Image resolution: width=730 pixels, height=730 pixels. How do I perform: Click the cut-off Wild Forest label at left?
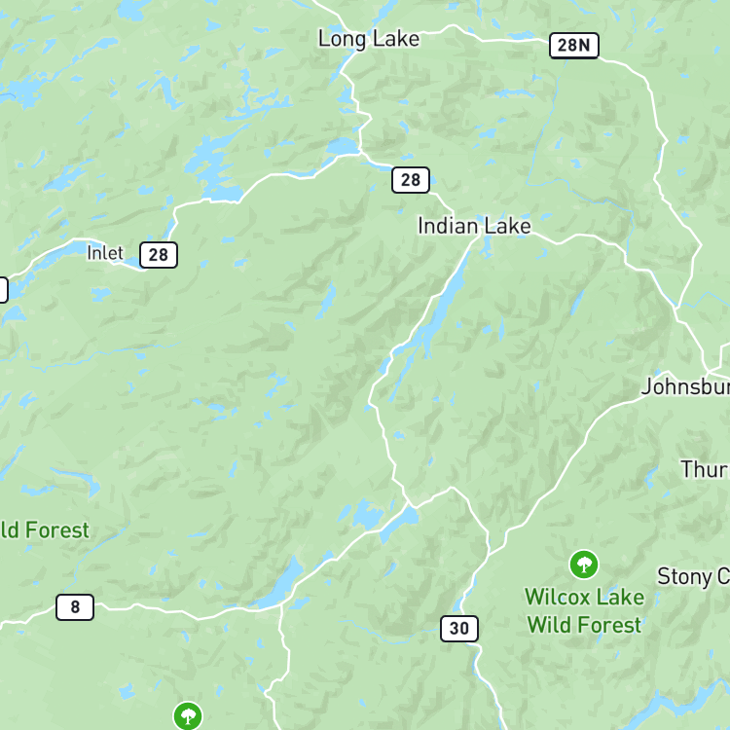tap(45, 530)
